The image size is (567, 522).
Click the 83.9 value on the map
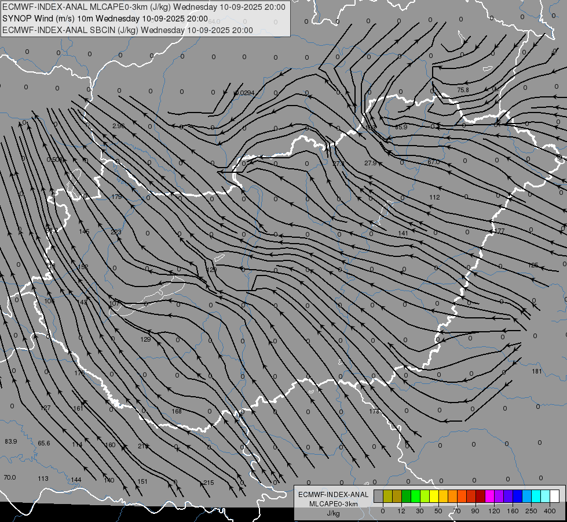(x=11, y=441)
